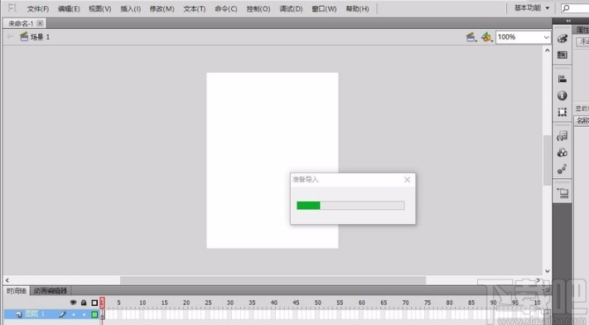Open the 基本功能 workspace dropdown
Screen dimensions: 589x325
point(532,8)
